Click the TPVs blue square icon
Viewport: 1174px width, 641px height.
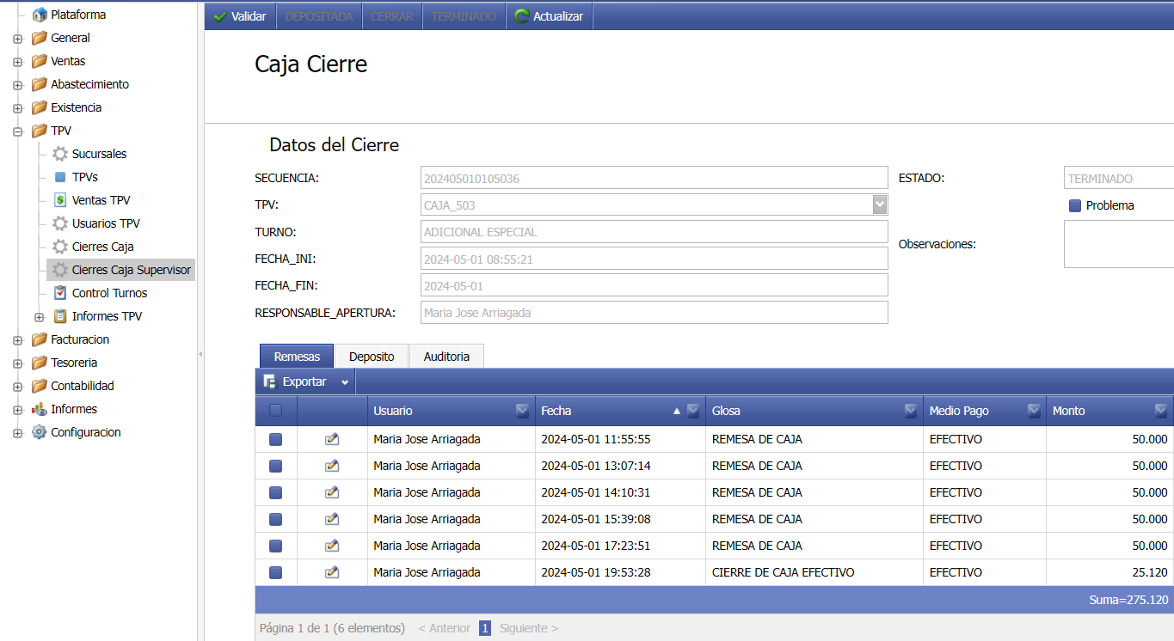[x=60, y=177]
